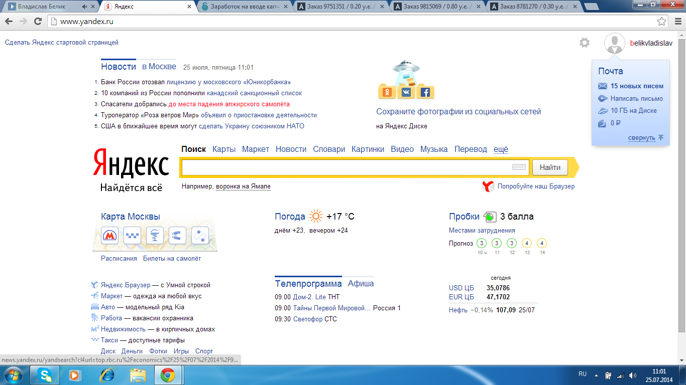Open the on-screen keyboard icon in search box

tap(519, 167)
